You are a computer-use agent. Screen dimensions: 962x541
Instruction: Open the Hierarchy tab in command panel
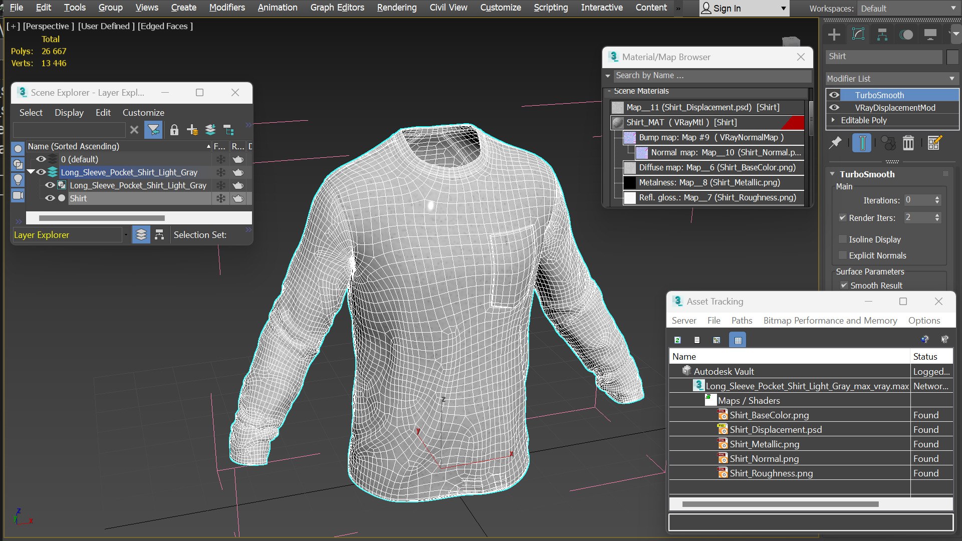tap(882, 35)
